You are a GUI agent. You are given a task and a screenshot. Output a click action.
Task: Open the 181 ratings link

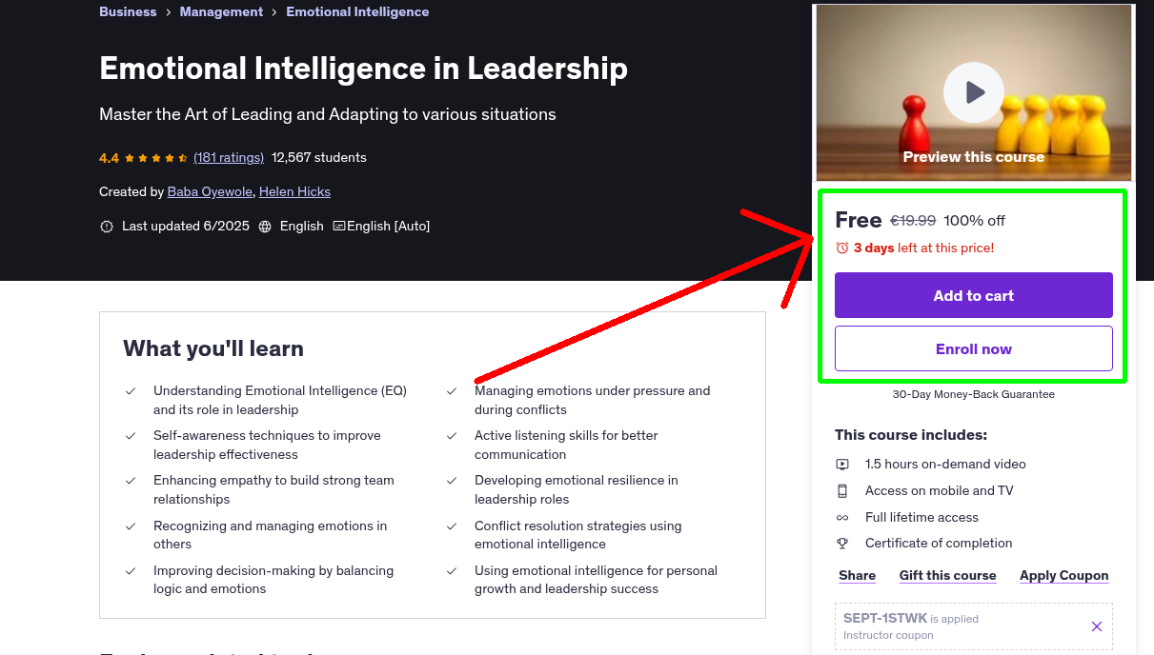point(229,157)
